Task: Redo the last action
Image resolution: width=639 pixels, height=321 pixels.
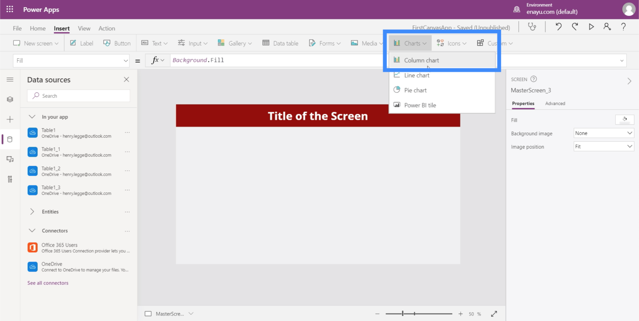Action: click(x=575, y=27)
